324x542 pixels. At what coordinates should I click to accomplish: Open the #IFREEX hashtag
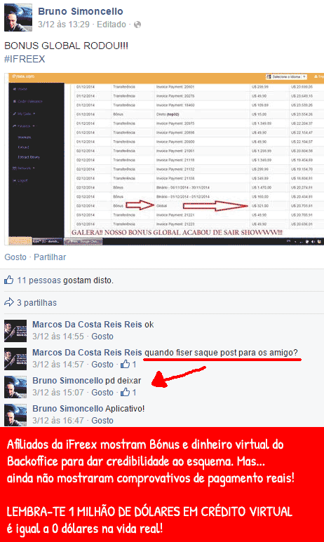[25, 59]
